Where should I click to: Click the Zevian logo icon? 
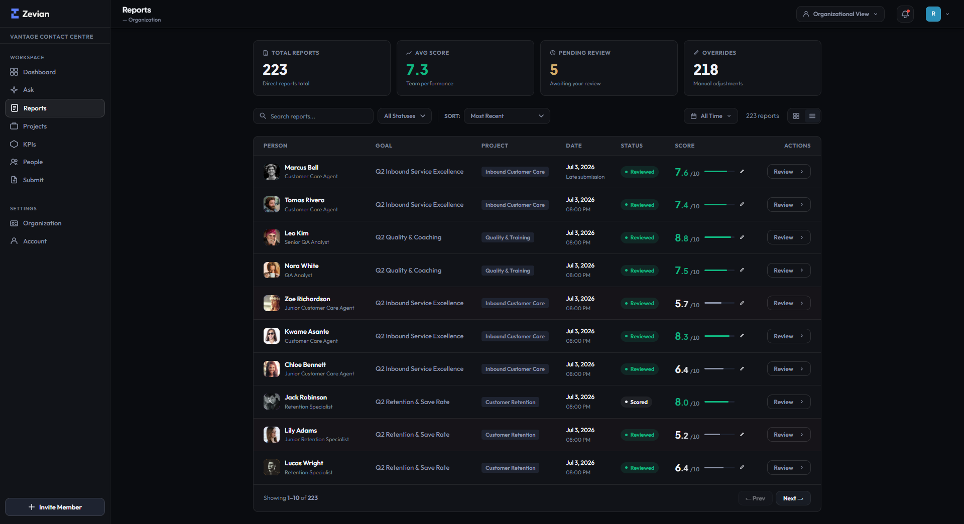click(15, 14)
